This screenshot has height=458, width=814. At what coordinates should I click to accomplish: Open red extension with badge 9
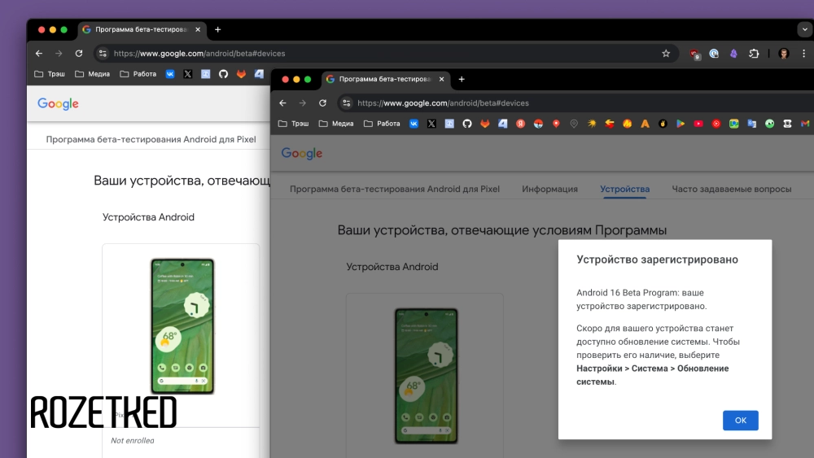click(x=694, y=54)
